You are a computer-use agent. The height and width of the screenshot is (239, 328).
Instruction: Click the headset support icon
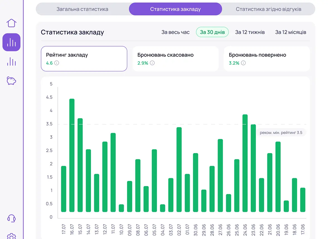pos(11,218)
